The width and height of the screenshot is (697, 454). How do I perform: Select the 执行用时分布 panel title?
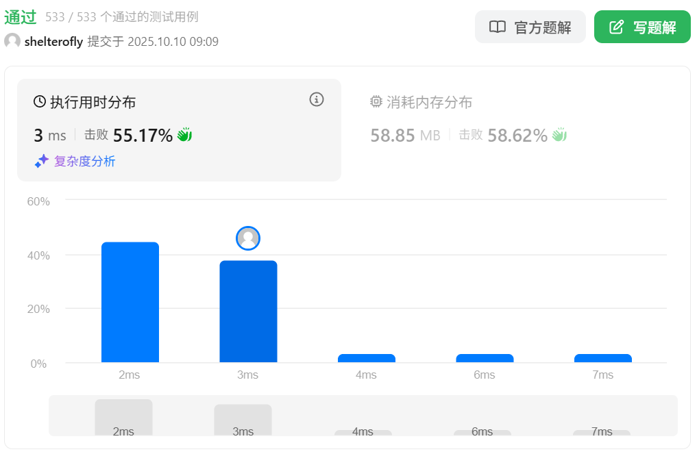(93, 103)
